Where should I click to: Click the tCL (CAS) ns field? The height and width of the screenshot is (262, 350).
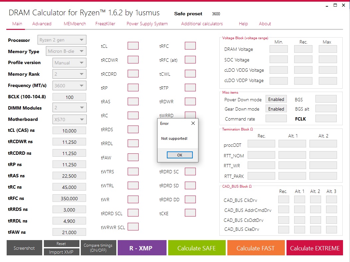pyautogui.click(x=69, y=131)
